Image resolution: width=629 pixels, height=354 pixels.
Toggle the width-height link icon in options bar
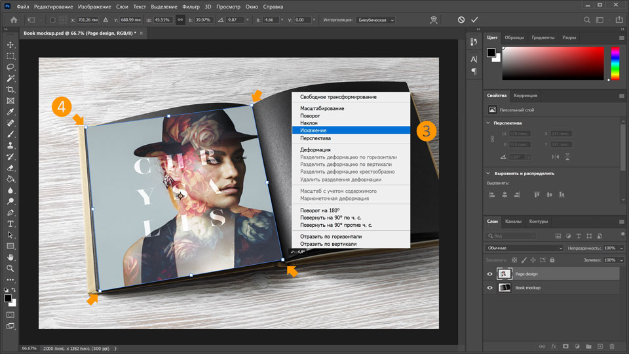[179, 20]
